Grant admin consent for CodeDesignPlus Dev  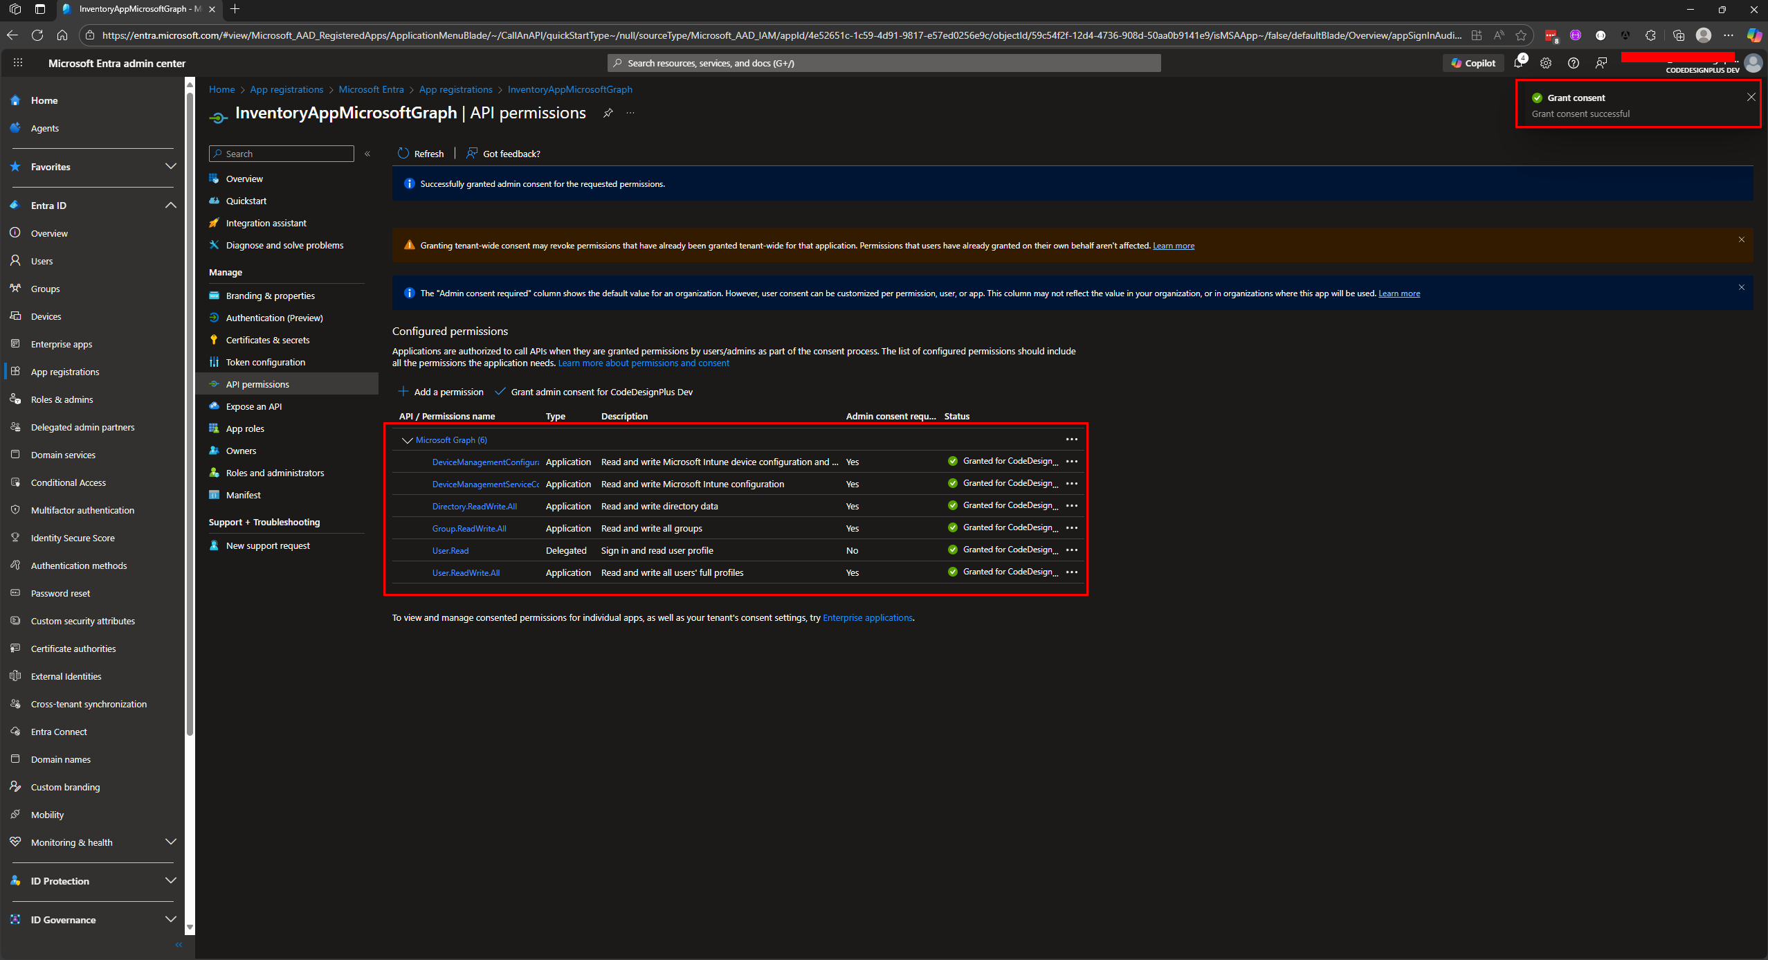[x=594, y=392]
